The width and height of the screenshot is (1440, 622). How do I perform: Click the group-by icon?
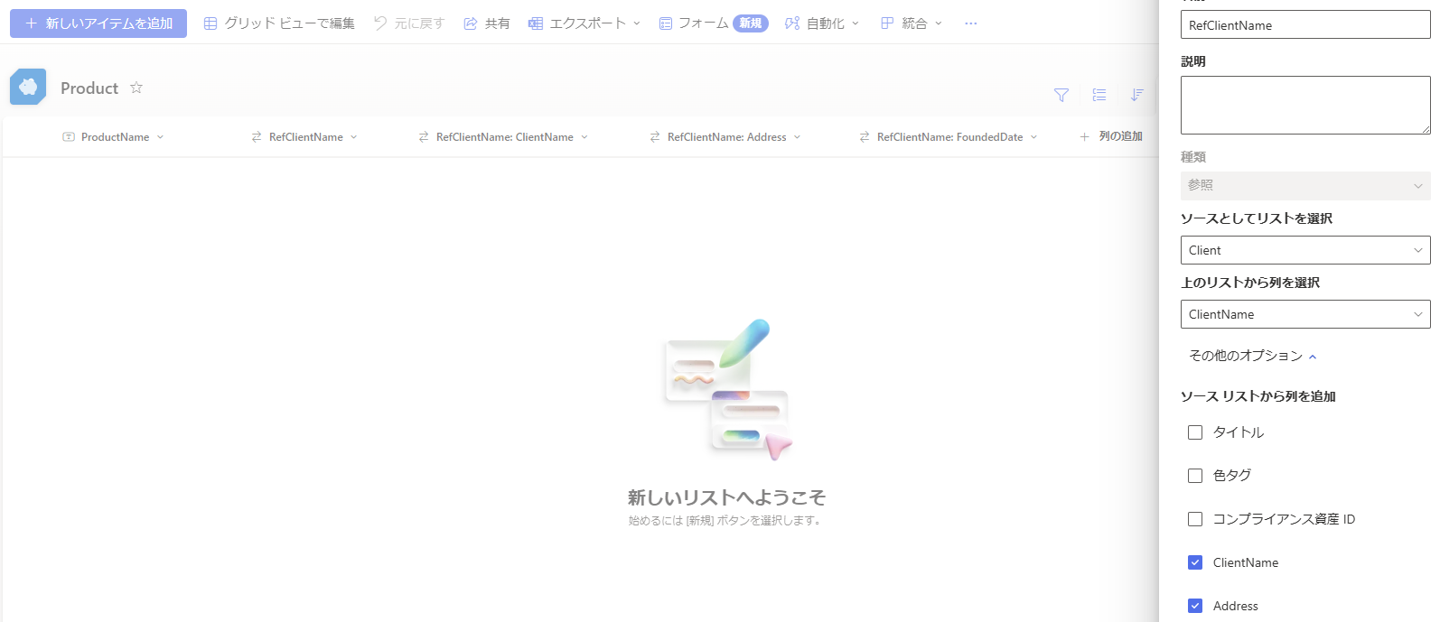(x=1099, y=95)
